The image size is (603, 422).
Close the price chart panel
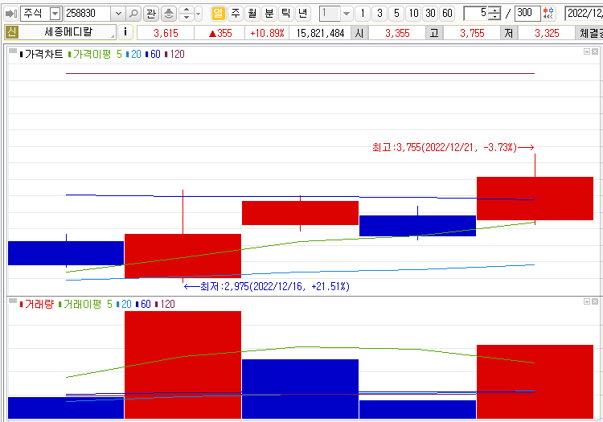(x=594, y=51)
